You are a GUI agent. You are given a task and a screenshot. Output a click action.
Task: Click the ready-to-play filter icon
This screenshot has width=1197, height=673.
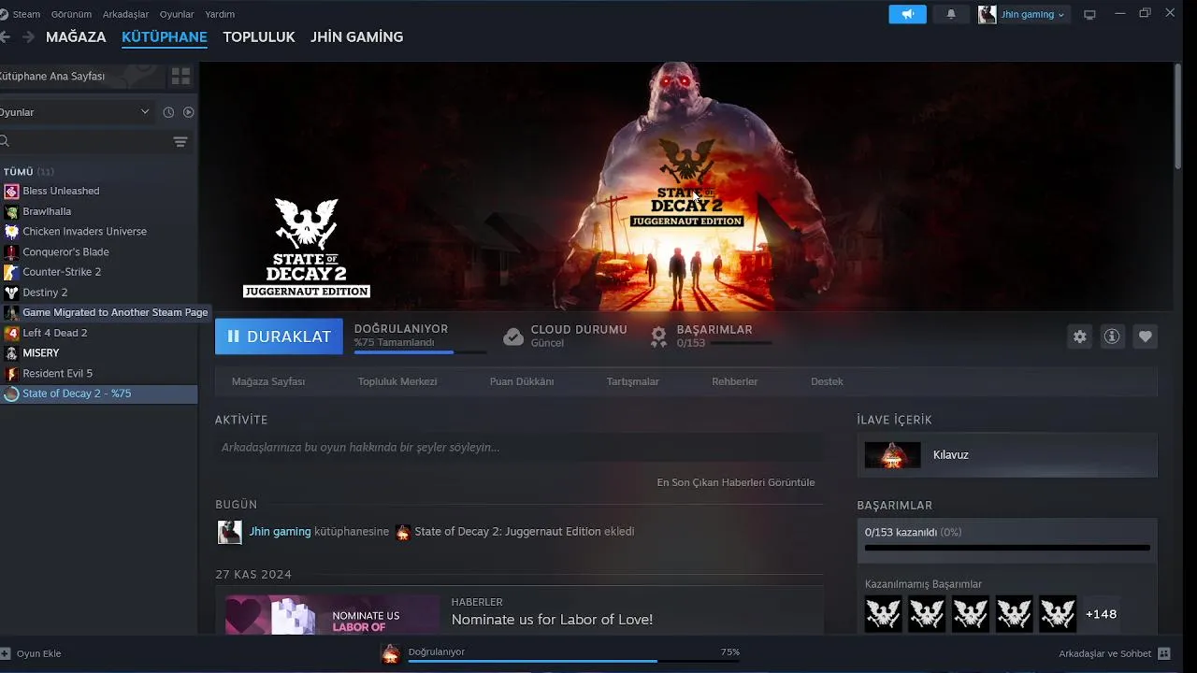click(188, 112)
